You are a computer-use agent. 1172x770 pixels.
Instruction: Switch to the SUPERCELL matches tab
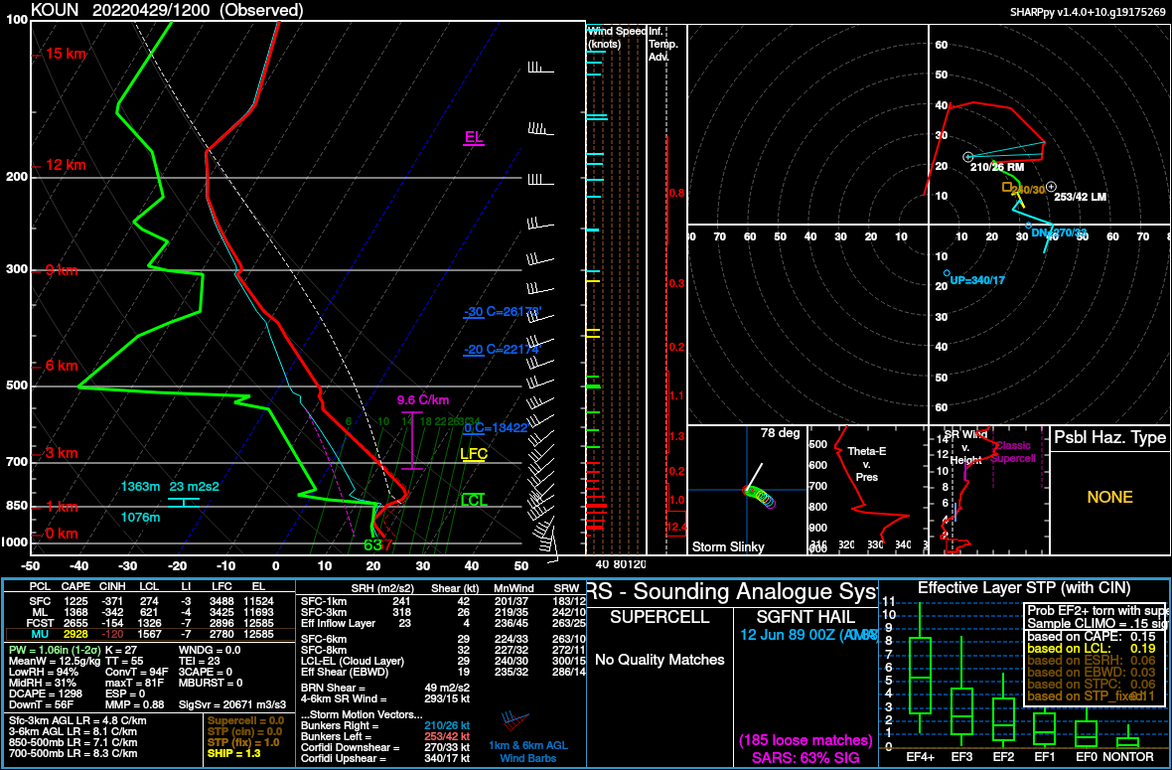coord(659,616)
